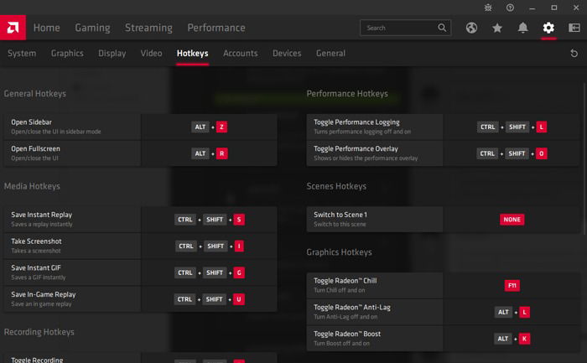Reset hotkeys with the undo arrow icon

(574, 54)
